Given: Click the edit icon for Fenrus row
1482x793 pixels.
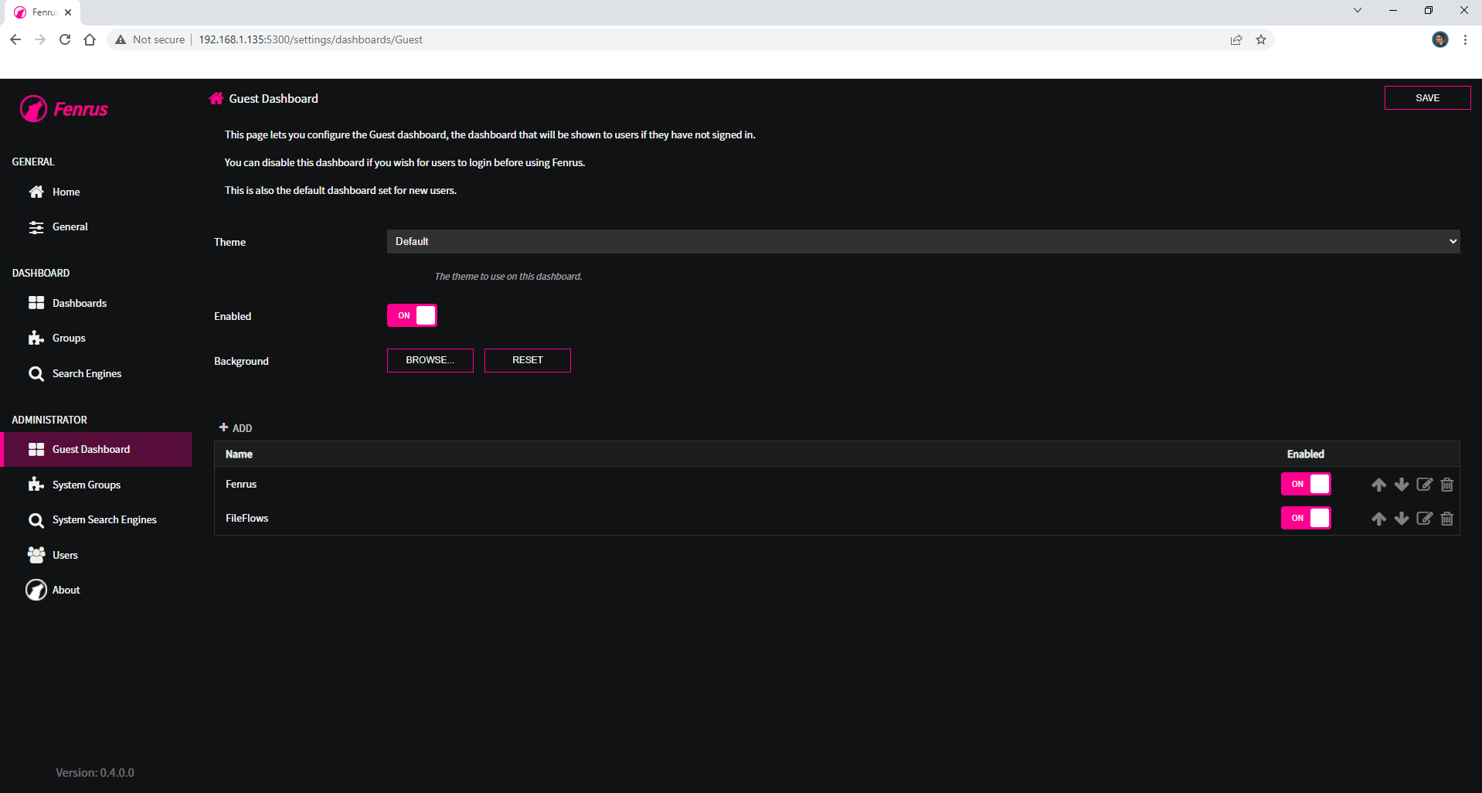Looking at the screenshot, I should pyautogui.click(x=1424, y=485).
